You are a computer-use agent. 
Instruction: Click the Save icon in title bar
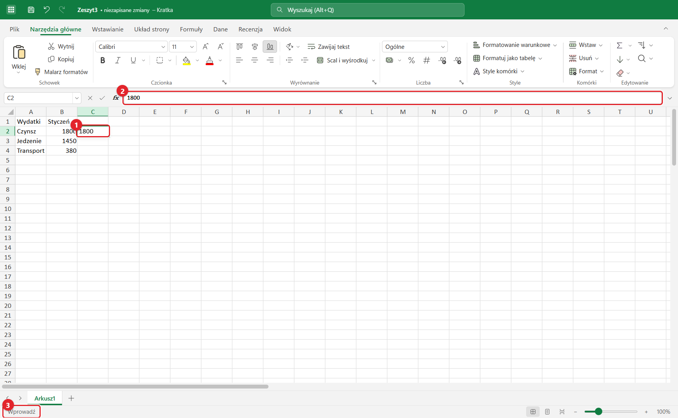point(31,10)
